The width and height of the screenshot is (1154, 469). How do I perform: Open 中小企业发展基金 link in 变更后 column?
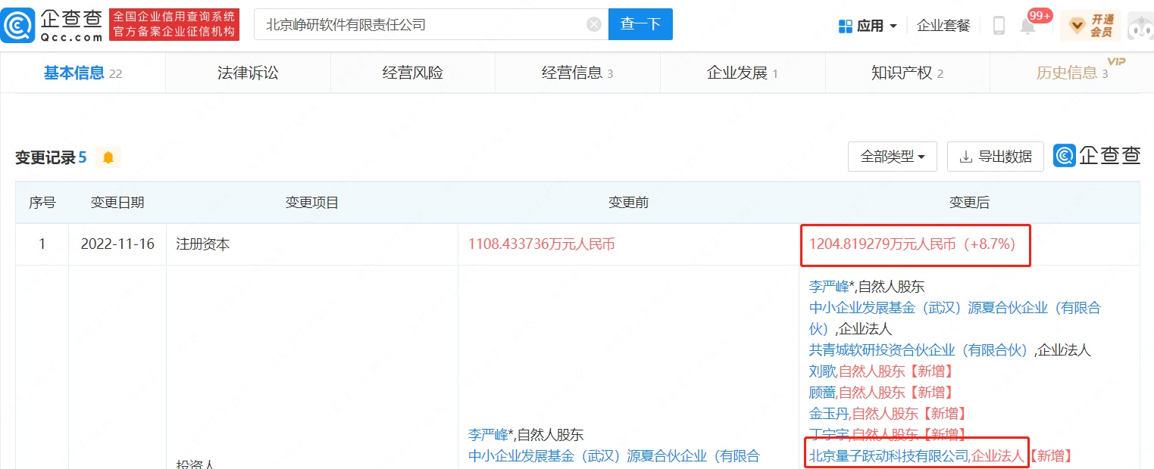(955, 318)
